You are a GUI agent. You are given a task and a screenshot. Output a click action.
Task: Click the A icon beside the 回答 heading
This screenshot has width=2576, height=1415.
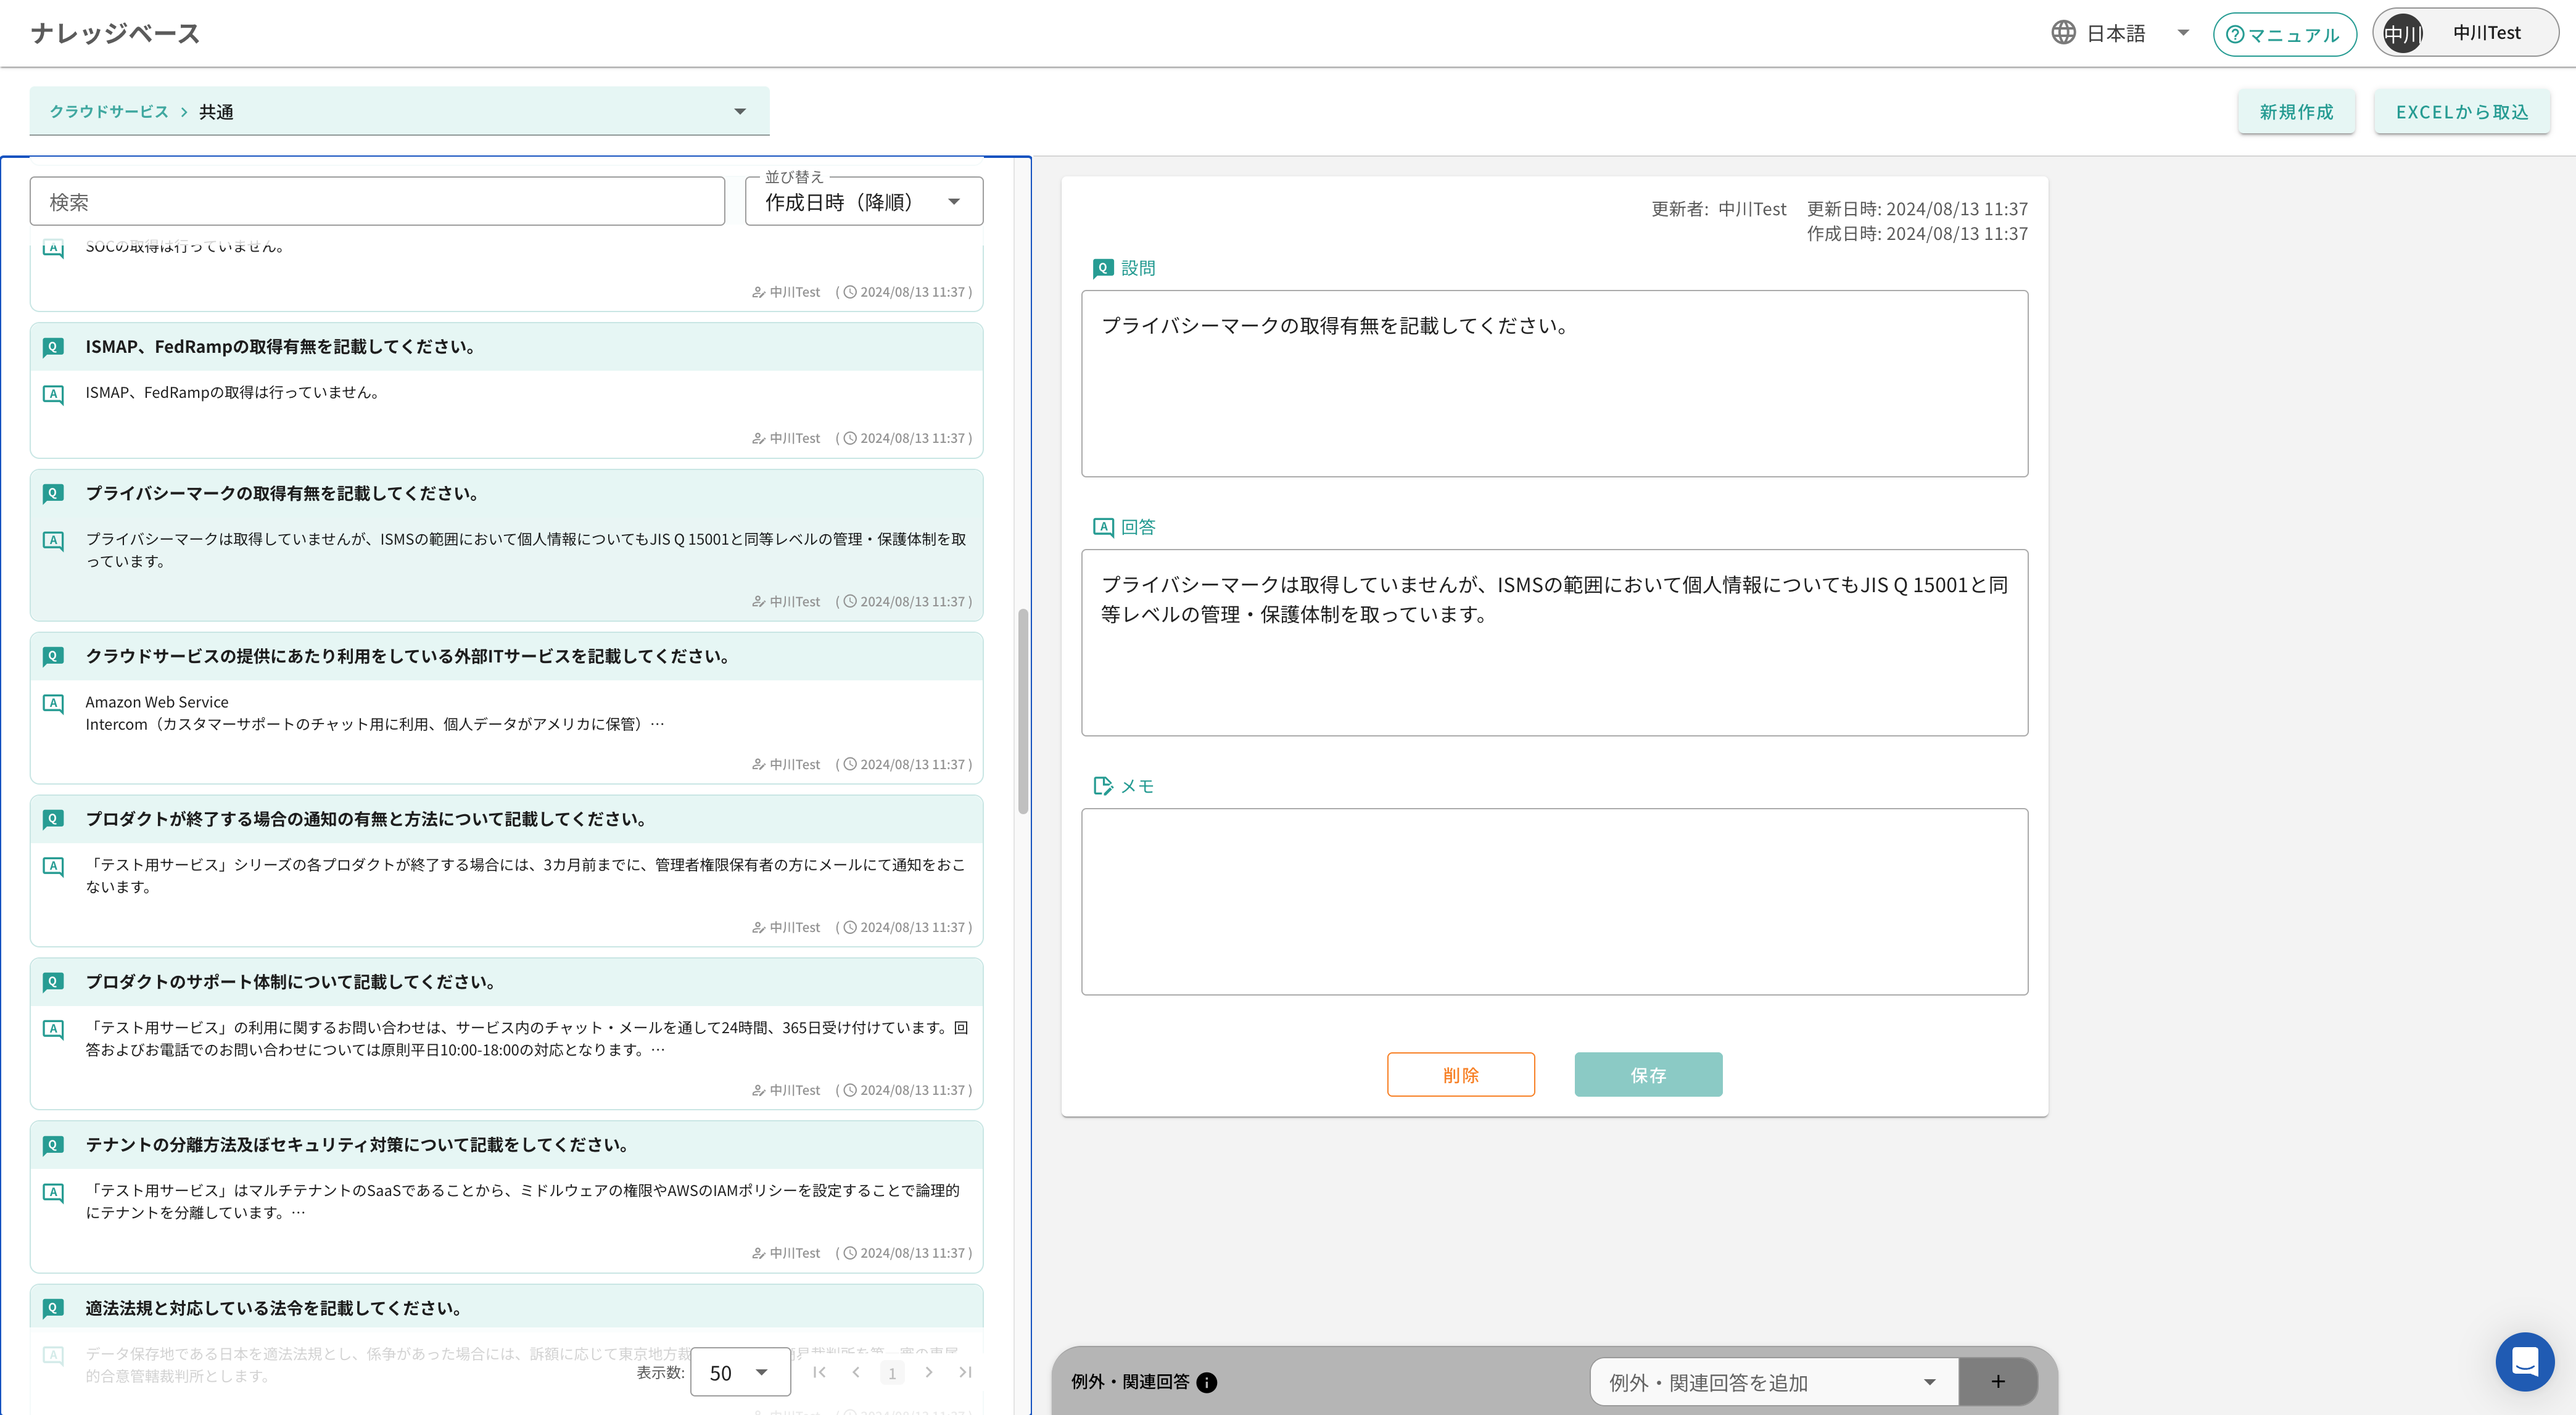click(x=1103, y=526)
